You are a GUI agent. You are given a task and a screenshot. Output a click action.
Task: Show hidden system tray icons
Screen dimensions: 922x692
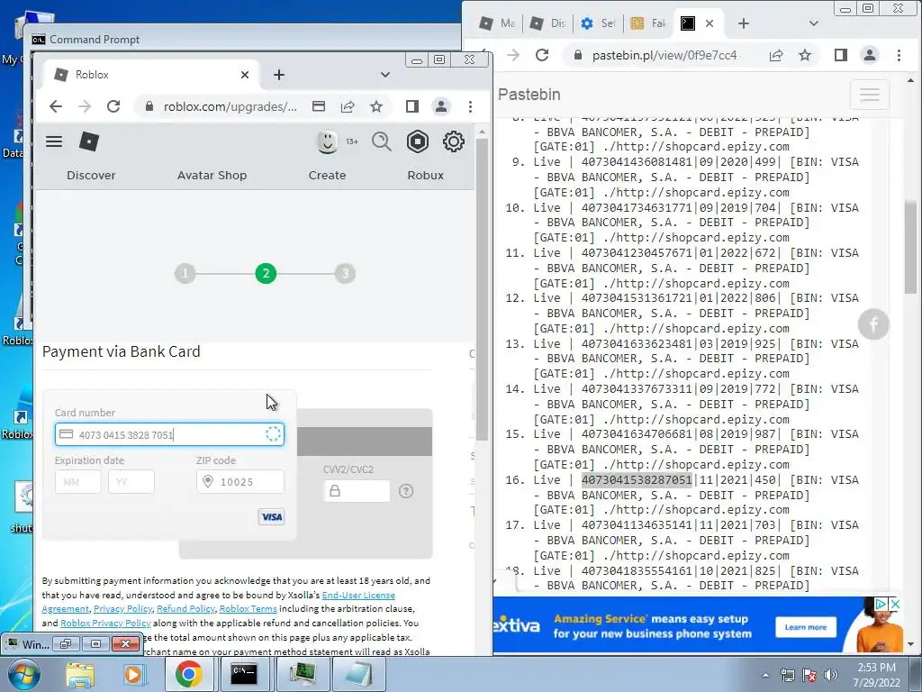click(x=765, y=675)
